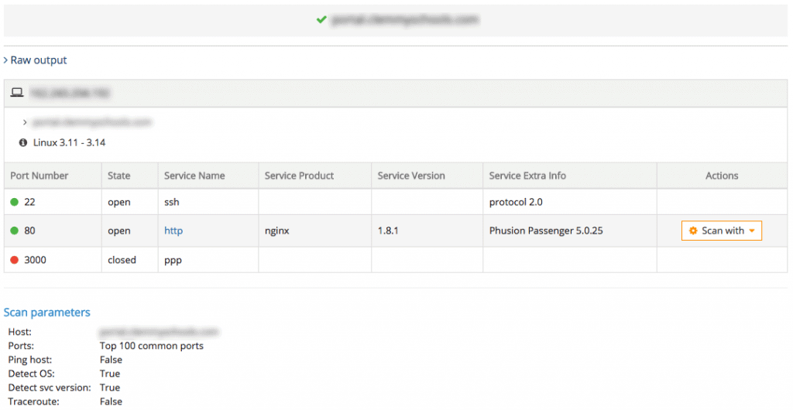Click the open state for port 22
Image resolution: width=793 pixels, height=410 pixels.
click(118, 202)
